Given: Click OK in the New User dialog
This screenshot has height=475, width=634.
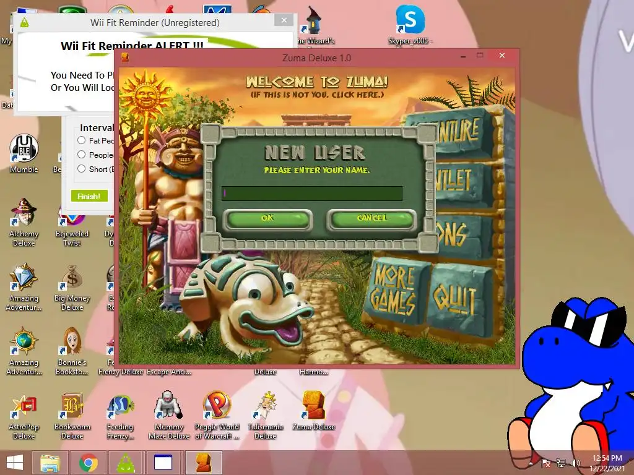Looking at the screenshot, I should (x=267, y=220).
